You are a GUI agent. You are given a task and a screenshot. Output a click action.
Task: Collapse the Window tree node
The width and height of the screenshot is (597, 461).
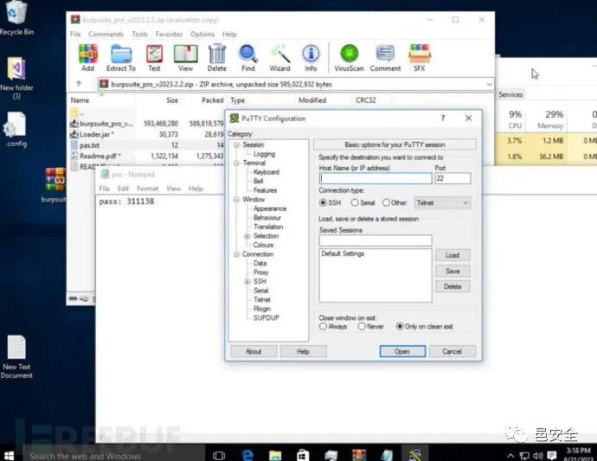click(236, 200)
